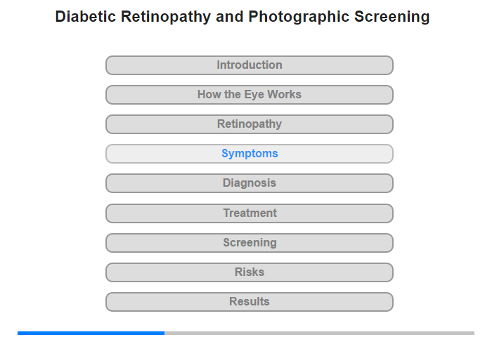
Task: Navigate to the Diagnosis section
Action: click(x=250, y=183)
